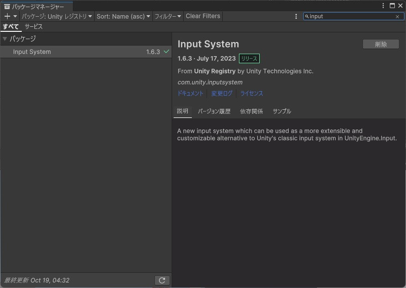Select the Input System package row
The image size is (406, 288).
(x=86, y=52)
